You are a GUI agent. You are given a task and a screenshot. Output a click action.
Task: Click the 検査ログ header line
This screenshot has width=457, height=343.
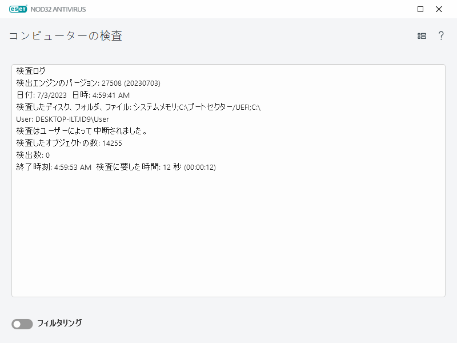(27, 71)
